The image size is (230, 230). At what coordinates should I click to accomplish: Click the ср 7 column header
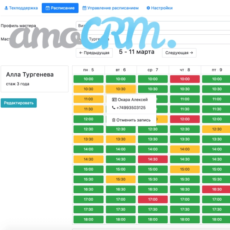[153, 70]
